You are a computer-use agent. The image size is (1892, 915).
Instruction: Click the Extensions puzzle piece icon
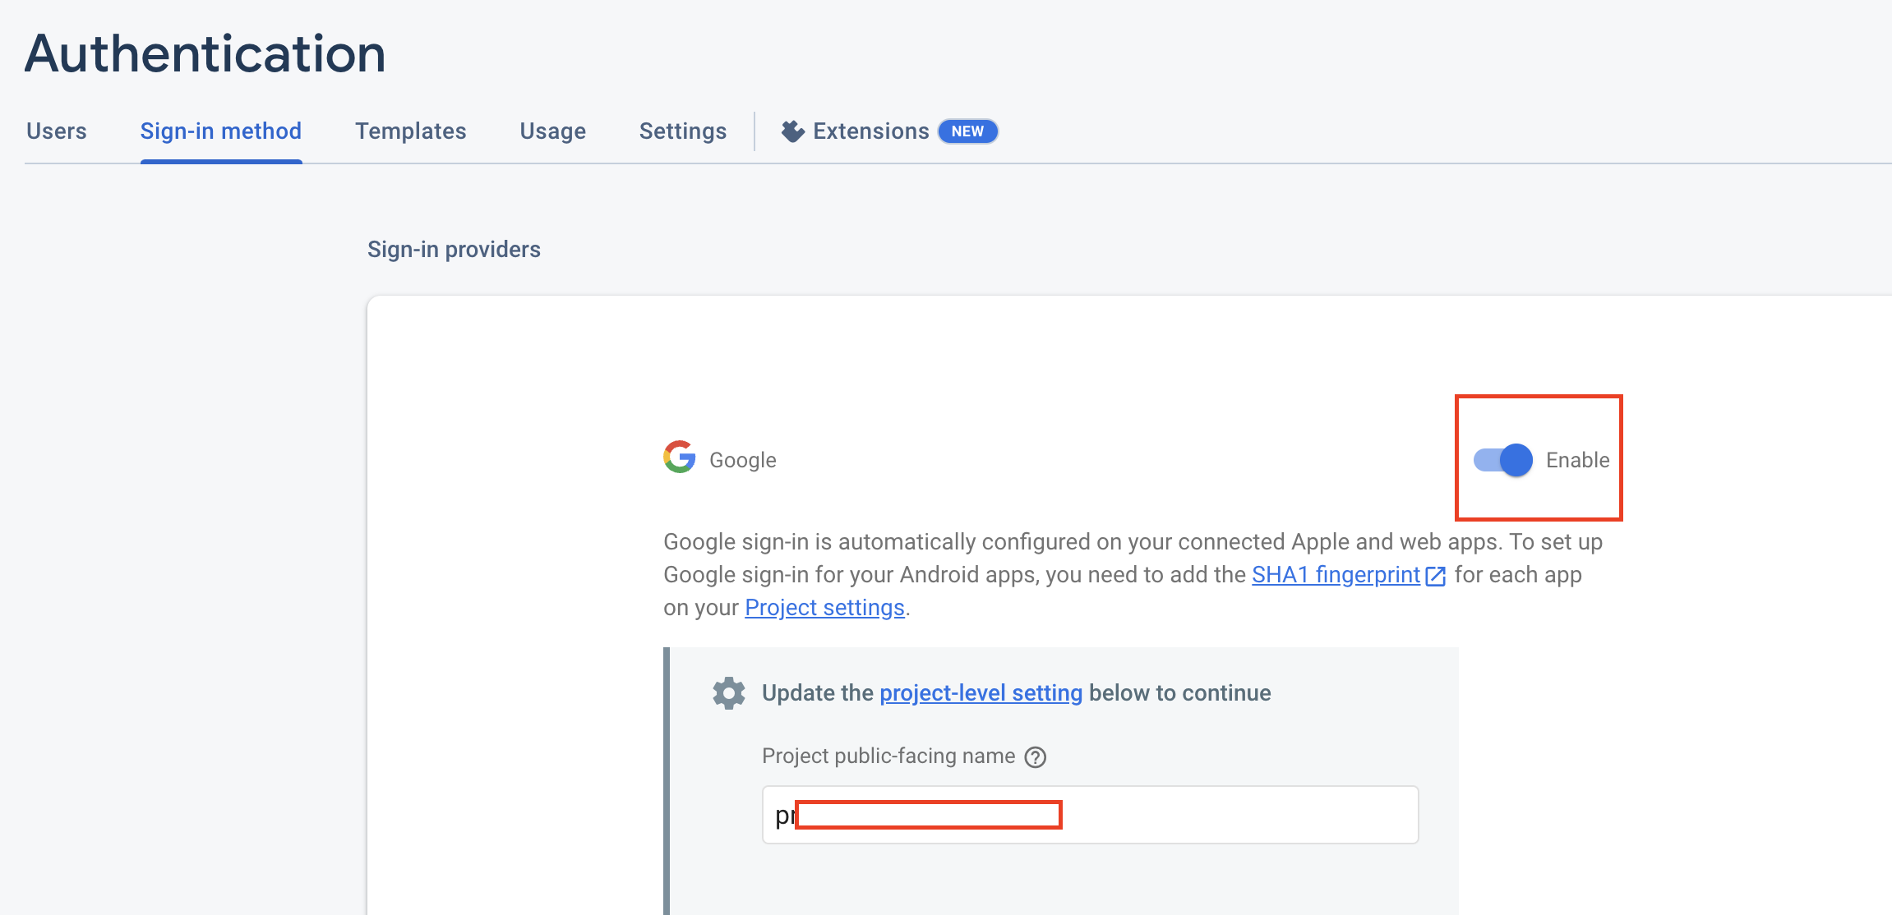[x=792, y=131]
